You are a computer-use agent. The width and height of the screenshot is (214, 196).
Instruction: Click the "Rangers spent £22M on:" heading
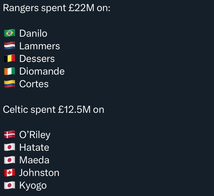click(x=56, y=8)
